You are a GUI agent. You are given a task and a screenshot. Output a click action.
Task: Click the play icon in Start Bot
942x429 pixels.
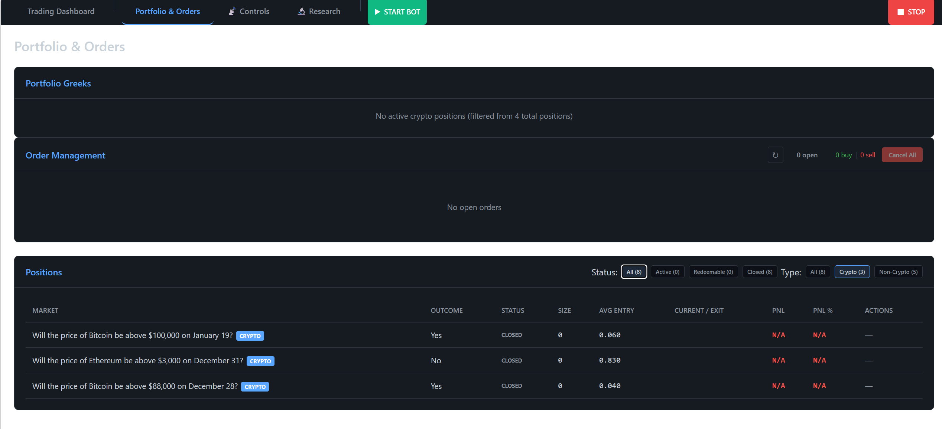pos(377,12)
